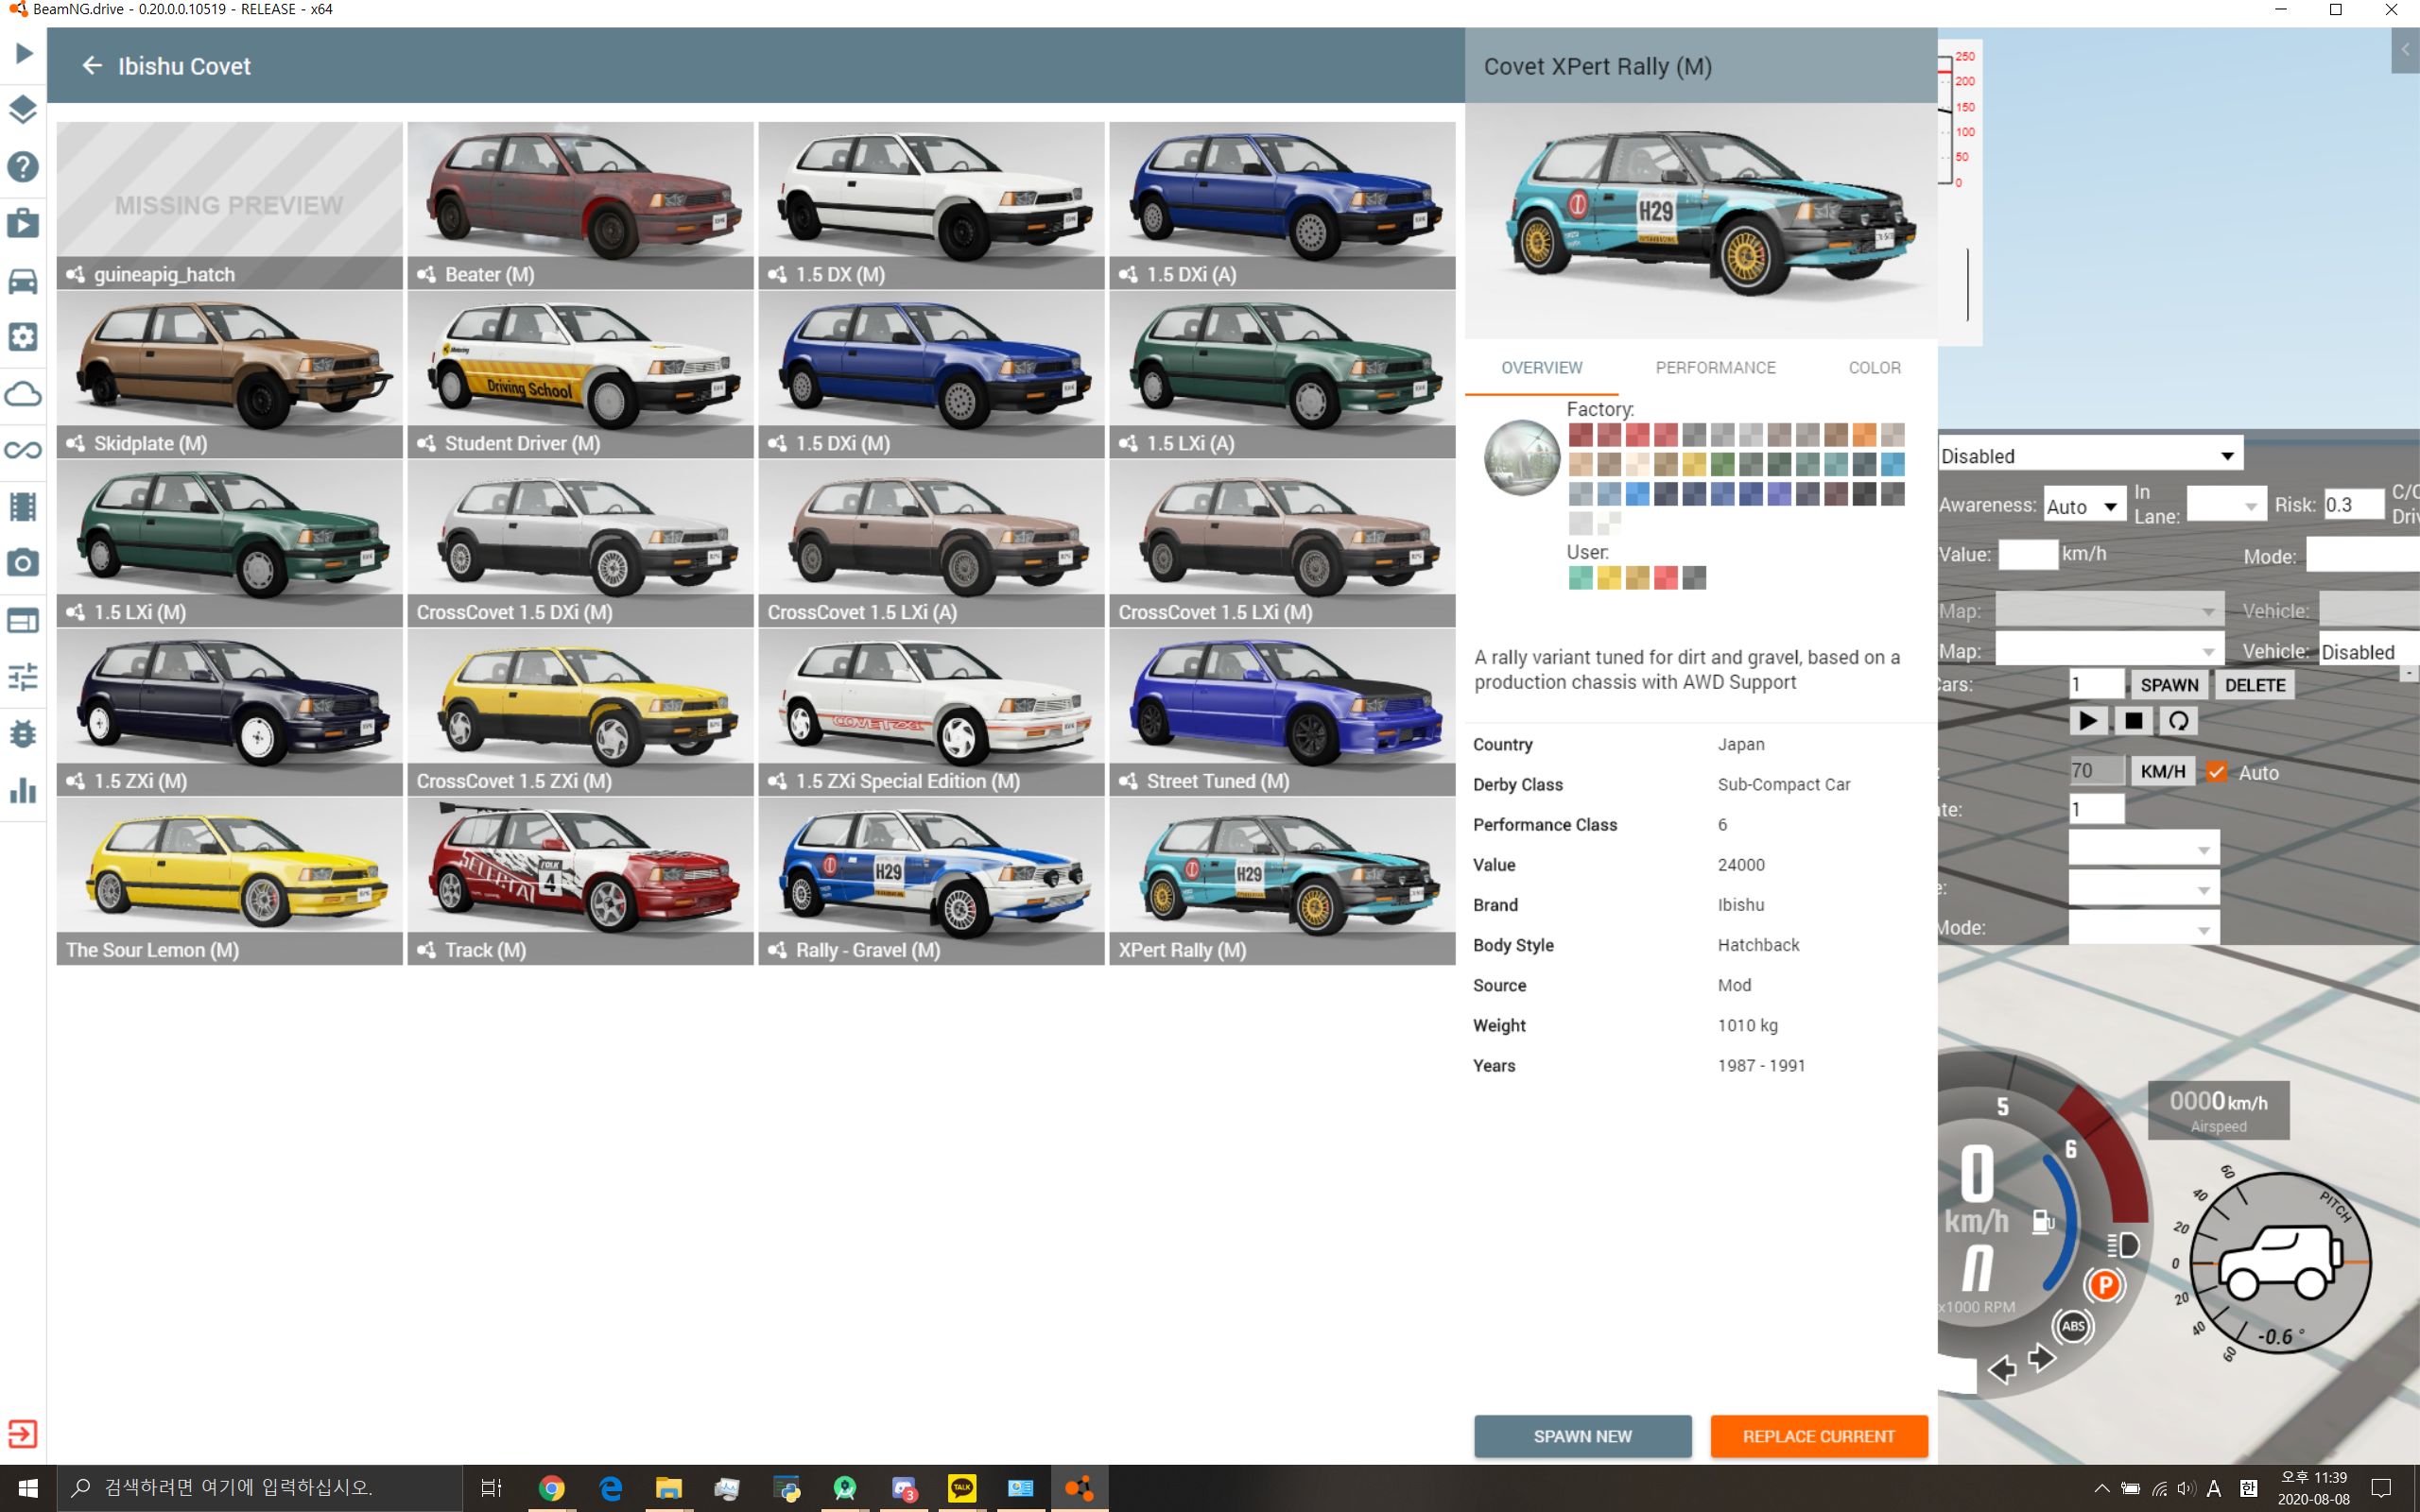Click the play button in traffic panel
This screenshot has height=1512, width=2420.
click(x=2088, y=721)
